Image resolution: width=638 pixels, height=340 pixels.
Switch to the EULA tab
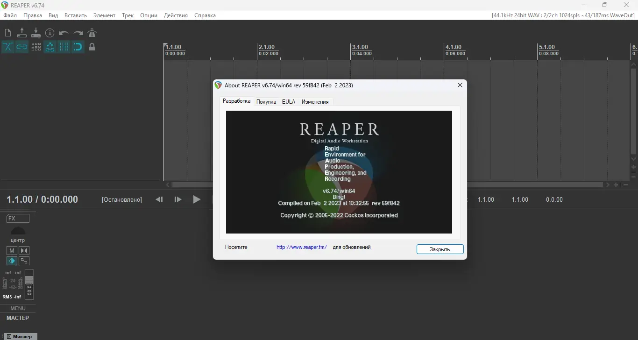[x=289, y=101]
